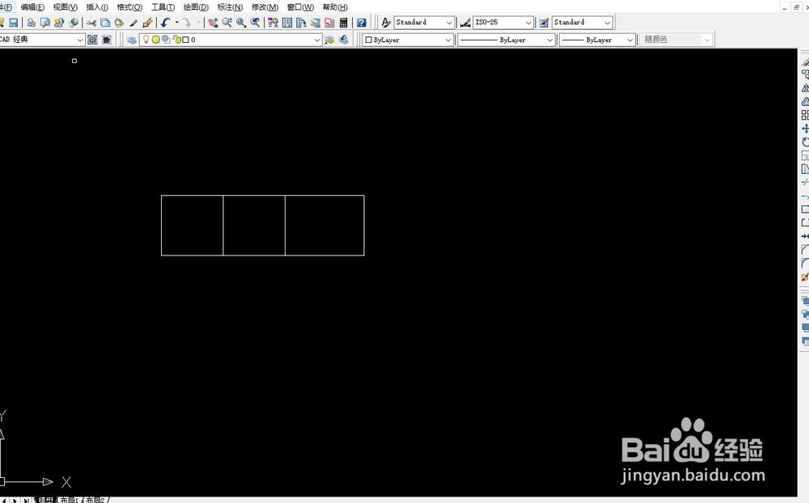Viewport: 809px width, 503px height.
Task: Click the 3D DWF globe icon
Action: click(74, 23)
